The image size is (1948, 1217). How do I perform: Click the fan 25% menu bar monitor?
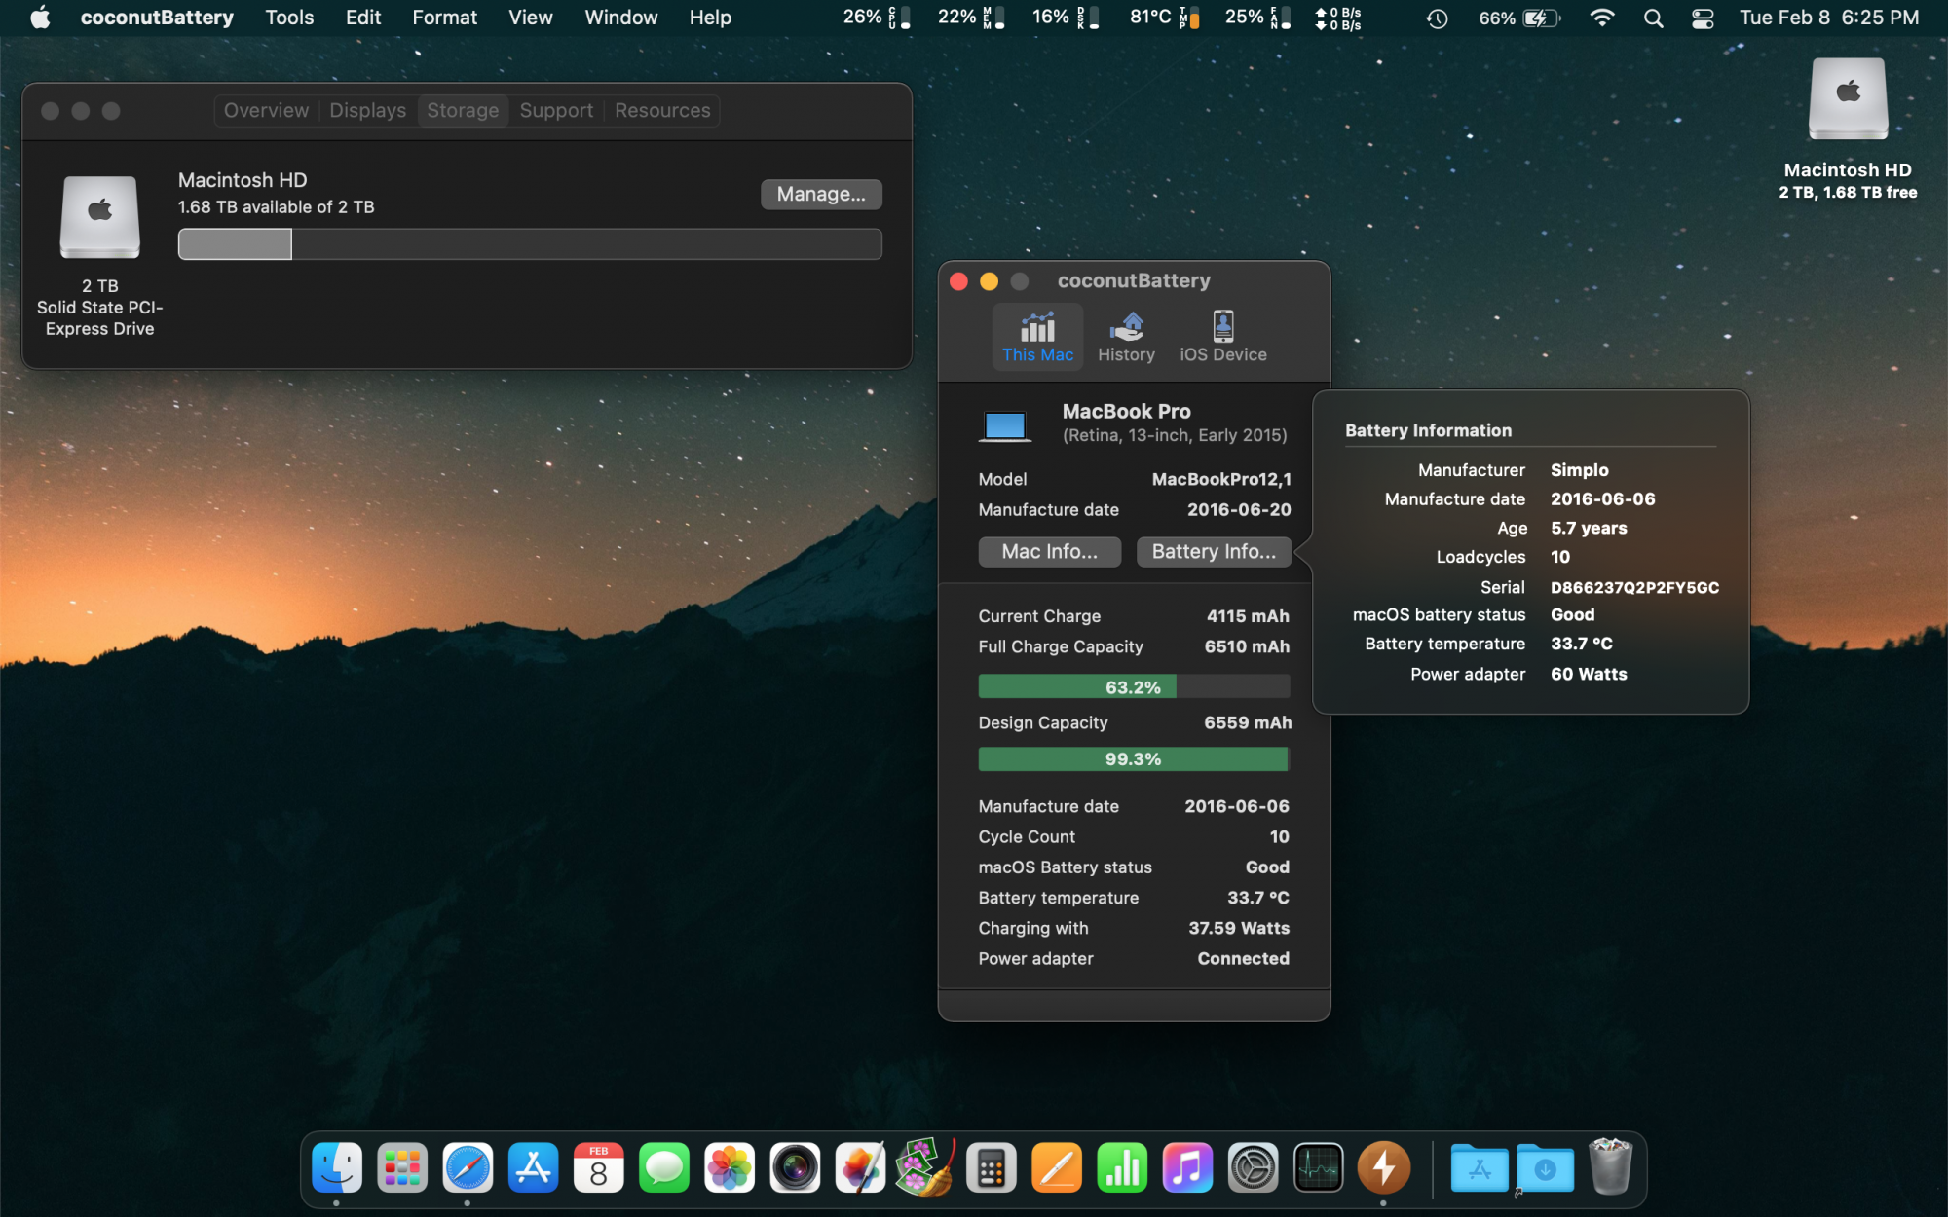pos(1257,18)
